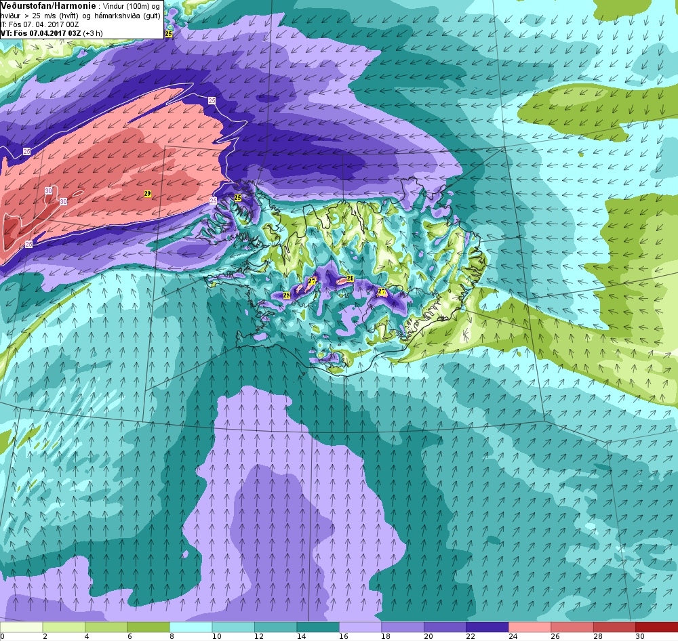Click the legend scale number 0

(3, 636)
